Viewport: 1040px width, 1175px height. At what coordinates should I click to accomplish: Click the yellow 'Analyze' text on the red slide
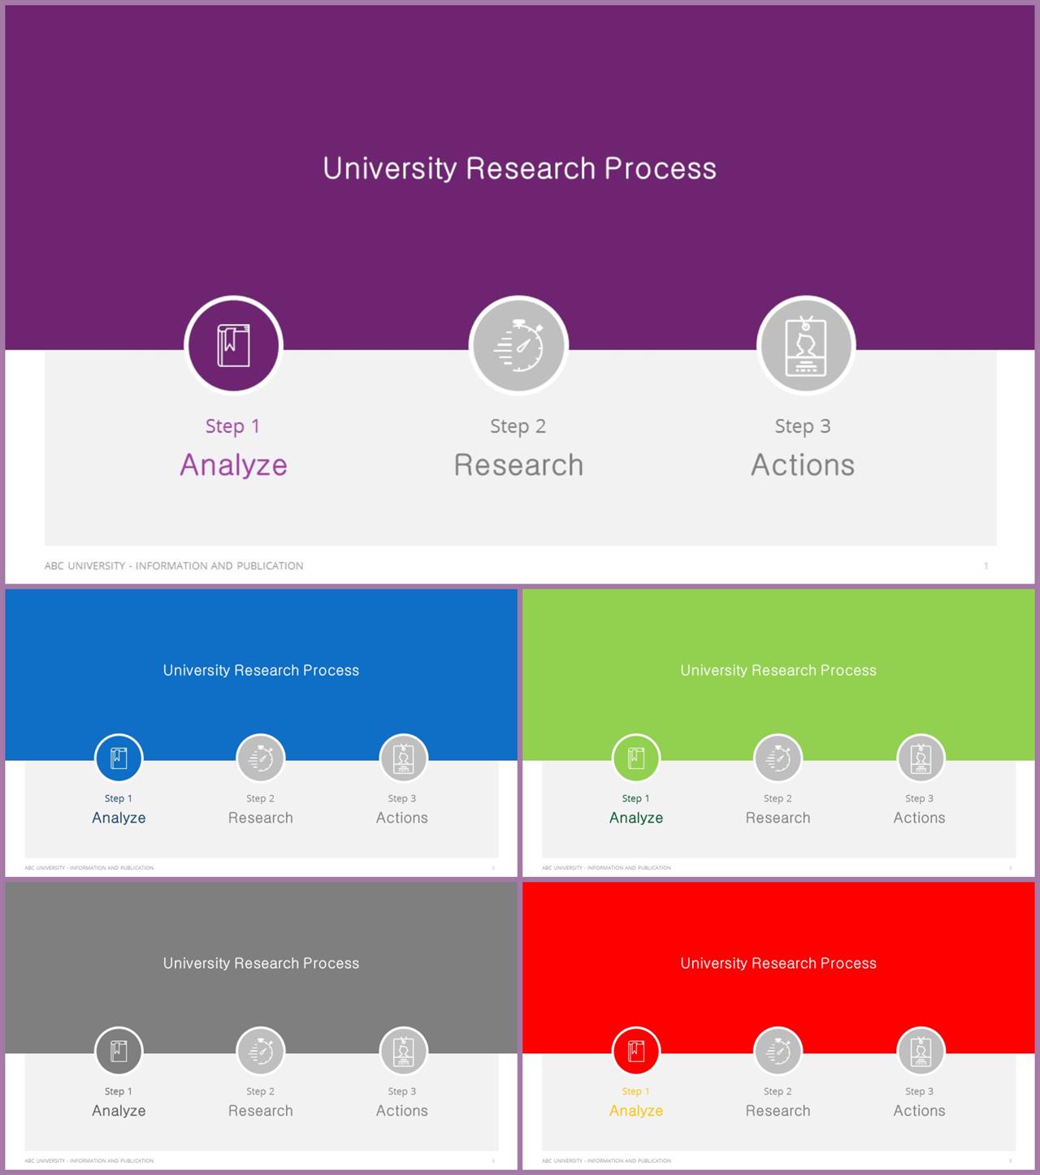coord(636,1111)
